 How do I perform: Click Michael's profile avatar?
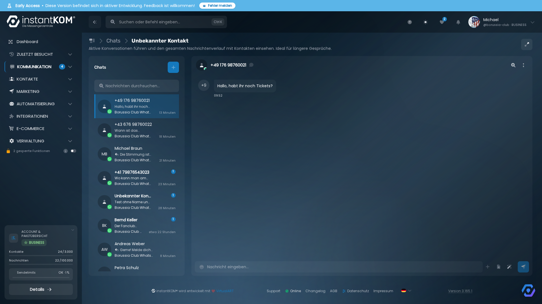point(474,22)
